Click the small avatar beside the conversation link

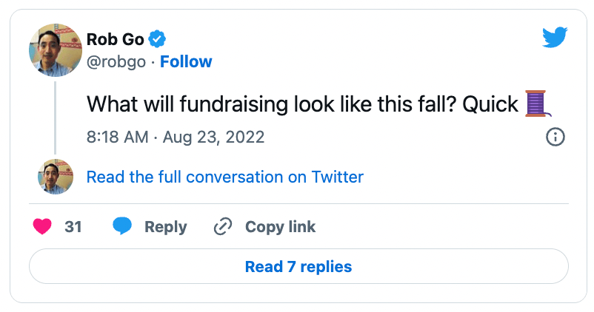[x=56, y=177]
